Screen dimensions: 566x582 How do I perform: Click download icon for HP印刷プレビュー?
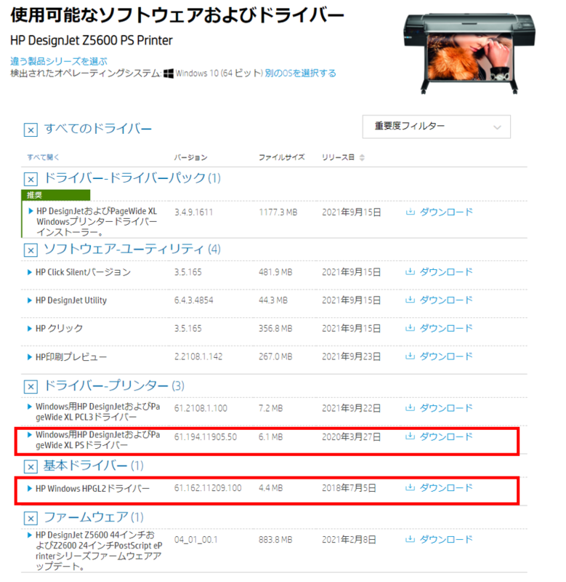click(x=410, y=356)
